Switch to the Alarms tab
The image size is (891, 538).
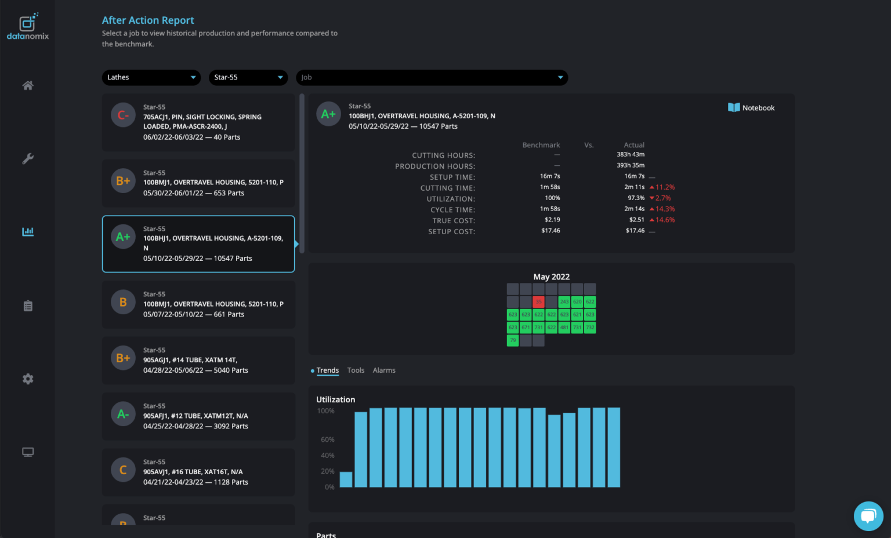tap(384, 370)
